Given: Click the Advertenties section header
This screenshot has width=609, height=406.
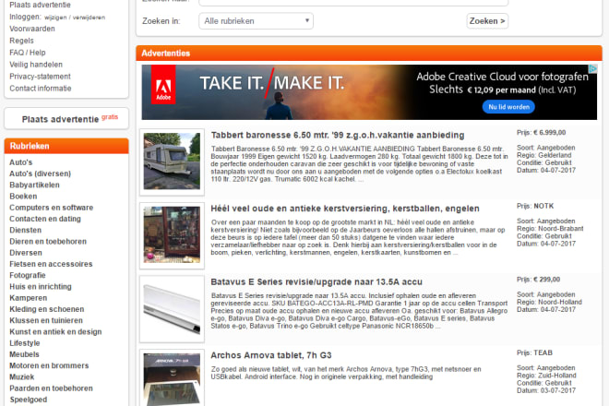Looking at the screenshot, I should [x=369, y=54].
